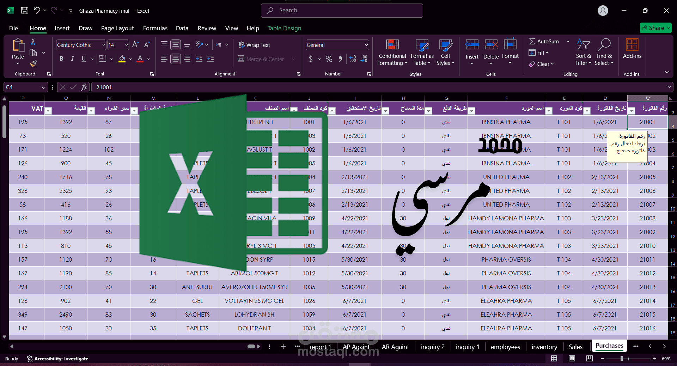Open Cell Styles gallery
Image resolution: width=677 pixels, height=366 pixels.
tap(445, 53)
